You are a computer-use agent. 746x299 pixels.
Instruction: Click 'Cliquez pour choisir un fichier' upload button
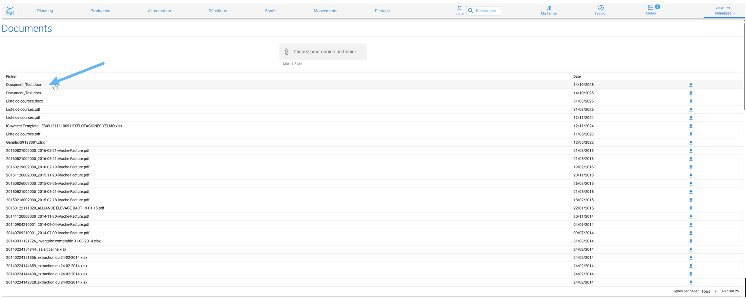[x=323, y=52]
